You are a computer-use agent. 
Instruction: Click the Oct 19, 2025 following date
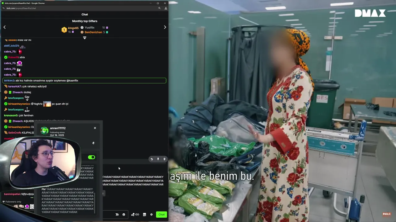click(x=57, y=135)
